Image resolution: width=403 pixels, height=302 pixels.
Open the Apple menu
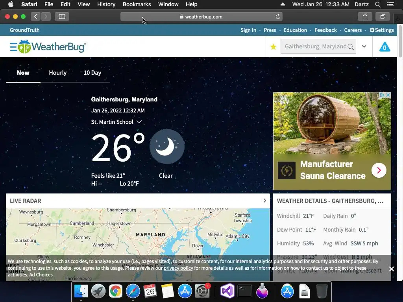point(11,4)
